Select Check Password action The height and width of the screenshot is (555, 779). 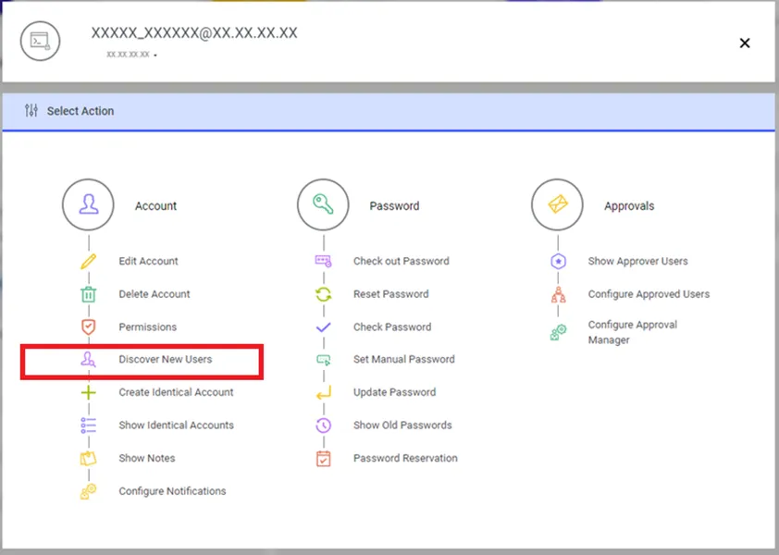pos(392,327)
